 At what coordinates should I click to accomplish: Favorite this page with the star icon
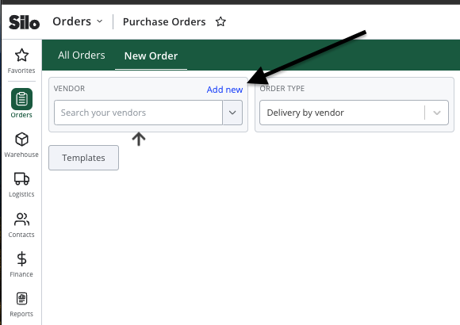coord(220,21)
